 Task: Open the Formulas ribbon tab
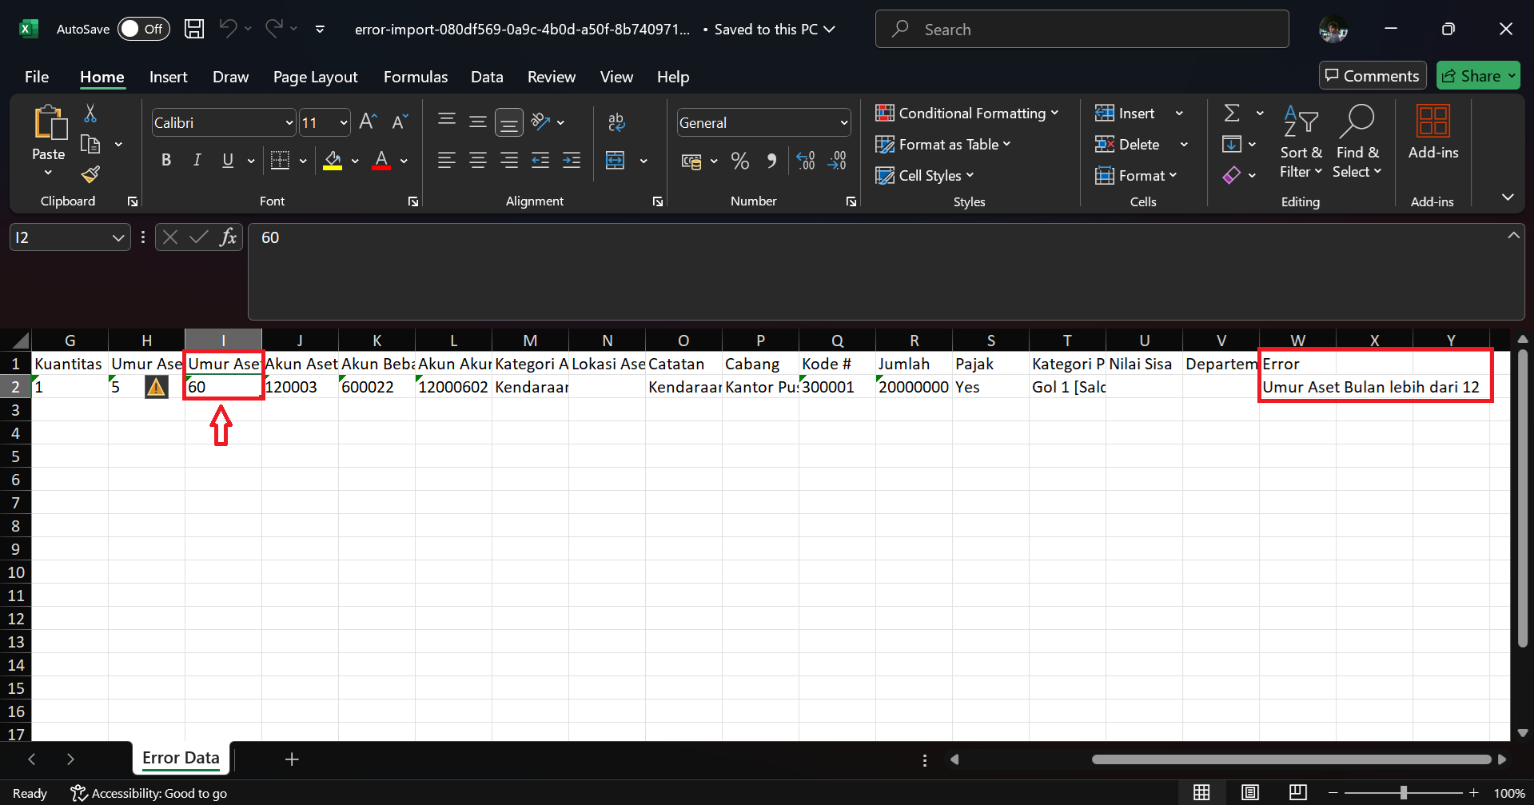coord(415,78)
